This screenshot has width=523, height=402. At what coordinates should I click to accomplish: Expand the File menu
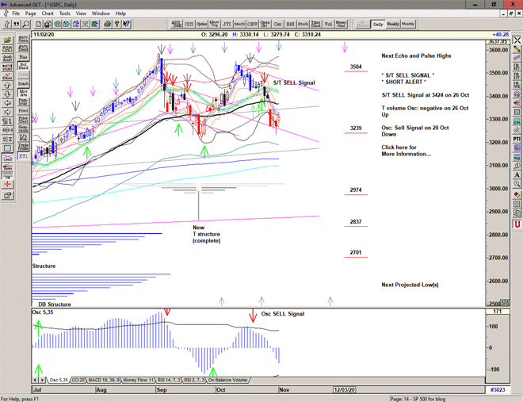[15, 13]
